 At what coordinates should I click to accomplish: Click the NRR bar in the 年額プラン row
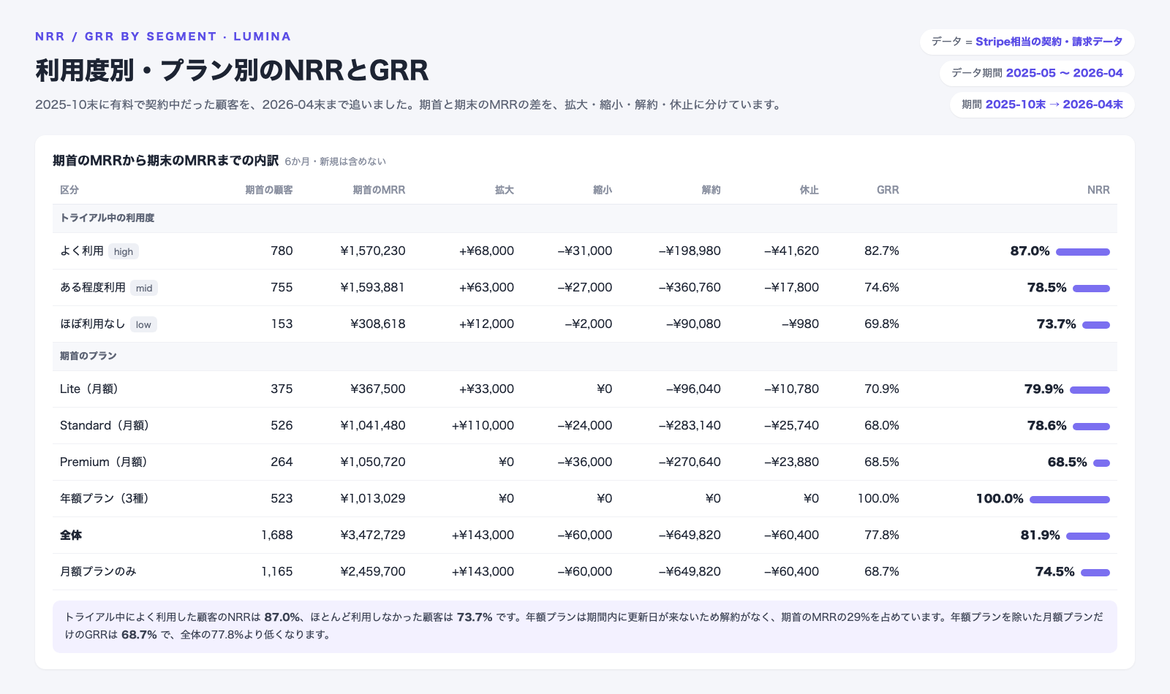coord(1070,500)
